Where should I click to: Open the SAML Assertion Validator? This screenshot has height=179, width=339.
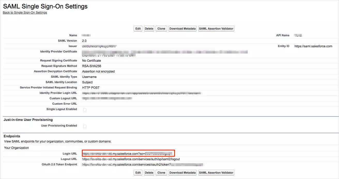(216, 29)
